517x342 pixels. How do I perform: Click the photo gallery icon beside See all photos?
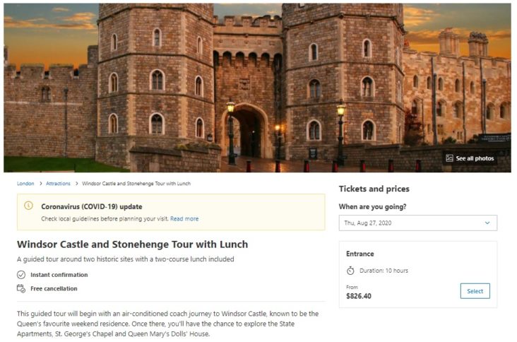[x=449, y=158]
